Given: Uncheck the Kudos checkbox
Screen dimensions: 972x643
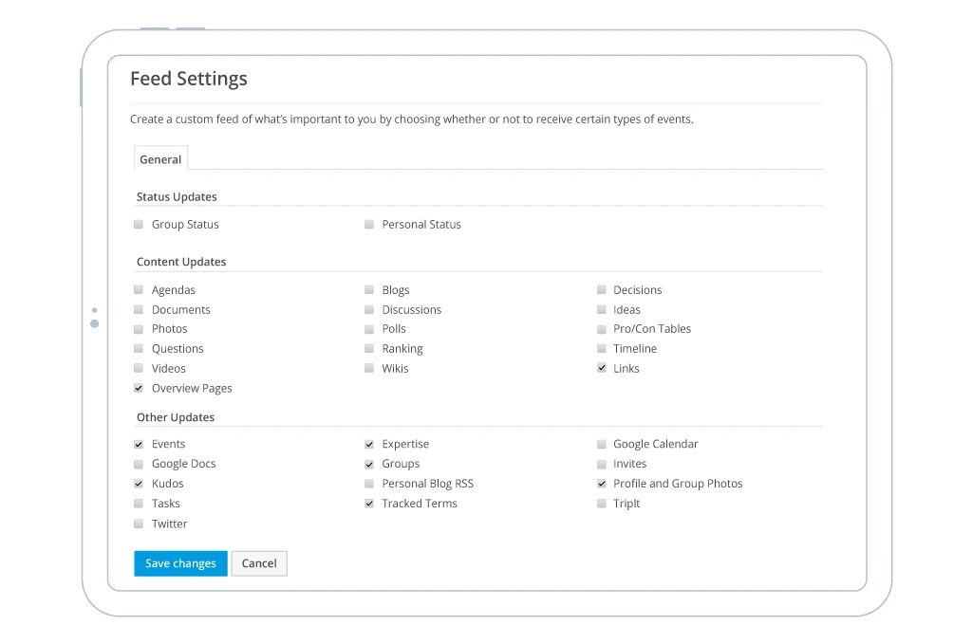Looking at the screenshot, I should click(x=139, y=484).
